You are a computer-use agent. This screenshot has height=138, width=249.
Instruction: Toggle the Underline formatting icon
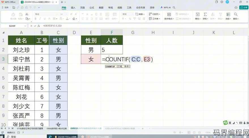[x=45, y=19]
